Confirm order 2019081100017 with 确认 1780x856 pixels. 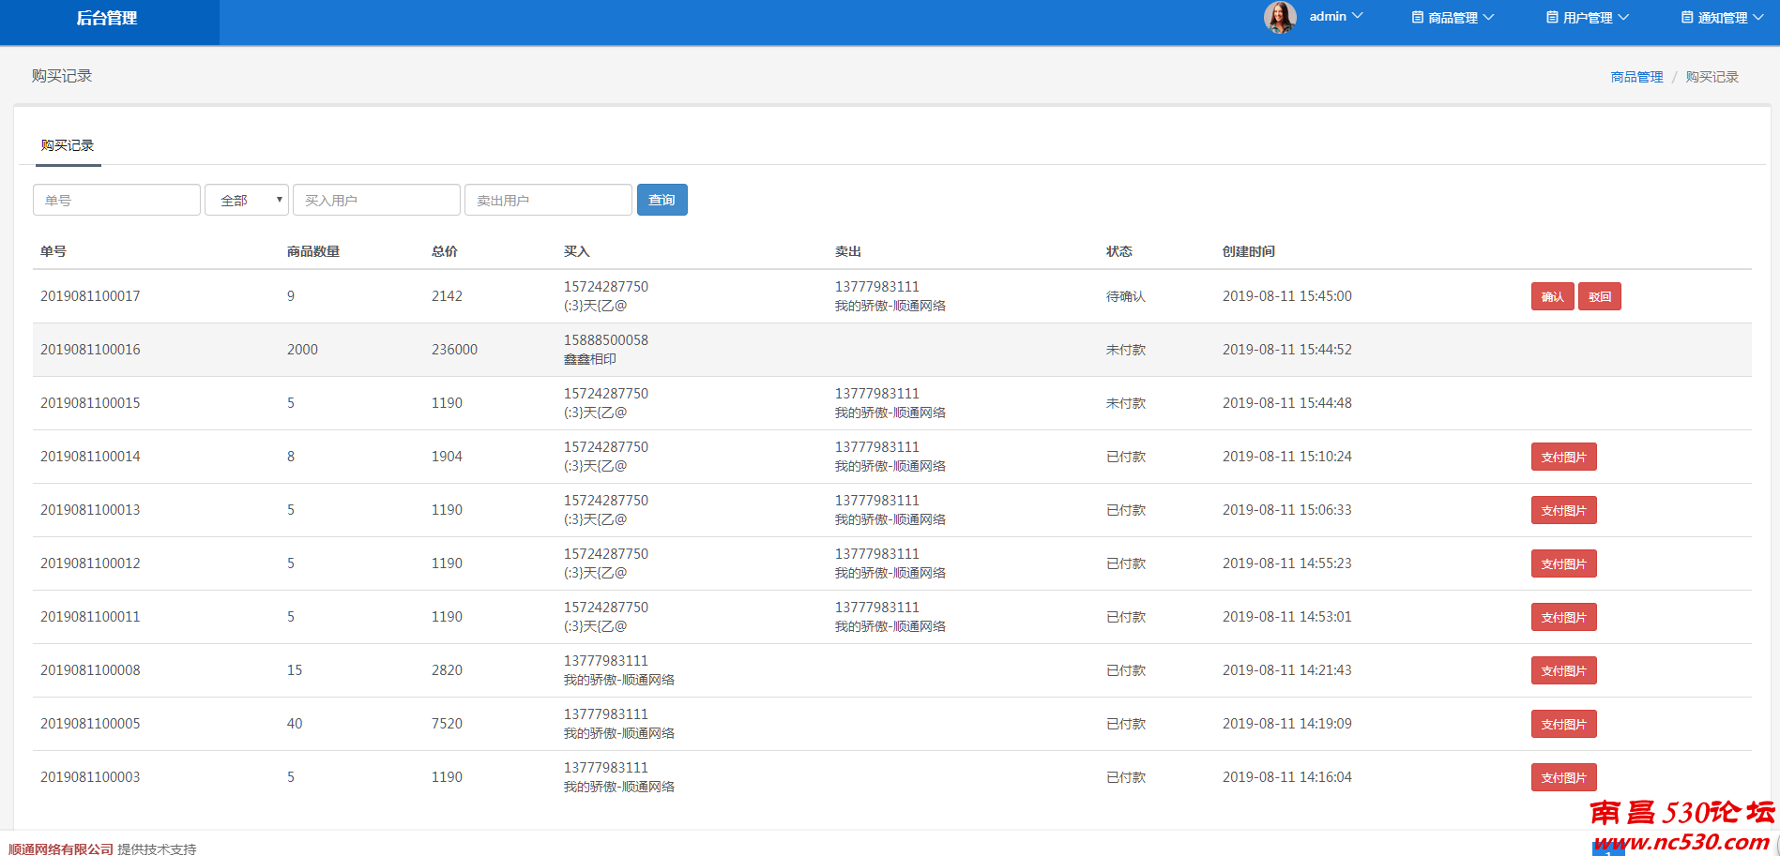click(x=1552, y=296)
